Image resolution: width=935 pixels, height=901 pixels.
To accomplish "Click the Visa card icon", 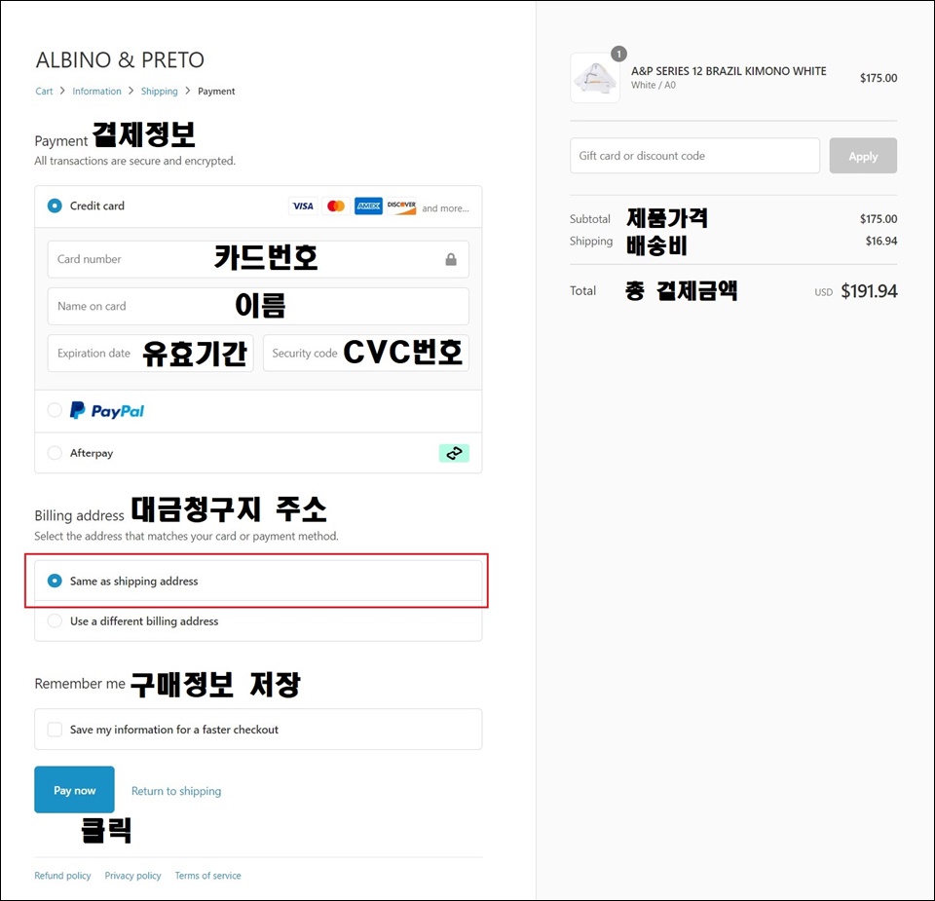I will point(303,206).
